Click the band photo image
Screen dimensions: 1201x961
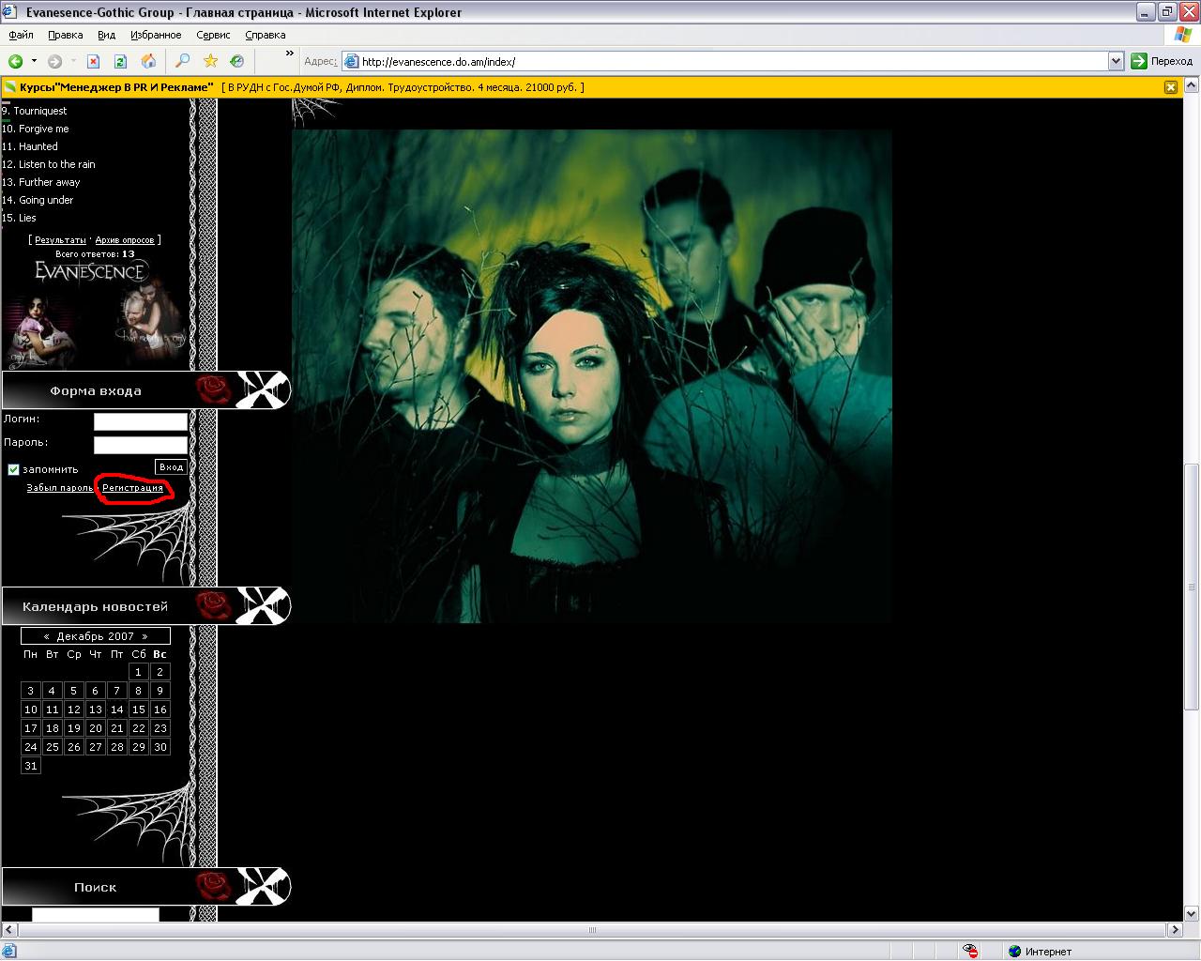coord(591,375)
